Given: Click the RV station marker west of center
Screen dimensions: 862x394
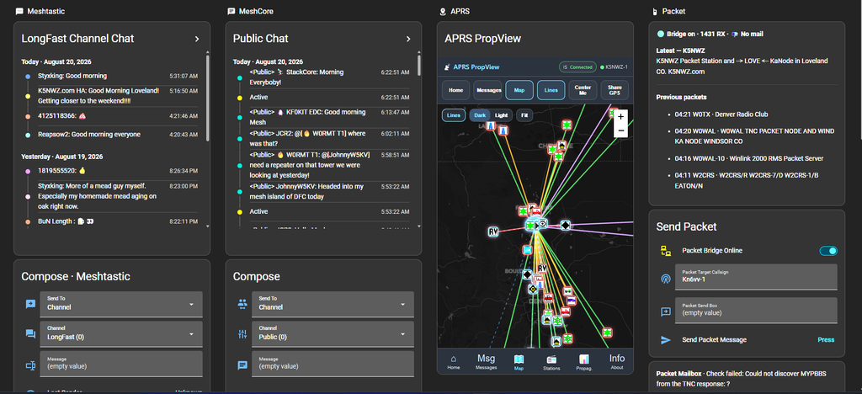Looking at the screenshot, I should (493, 232).
